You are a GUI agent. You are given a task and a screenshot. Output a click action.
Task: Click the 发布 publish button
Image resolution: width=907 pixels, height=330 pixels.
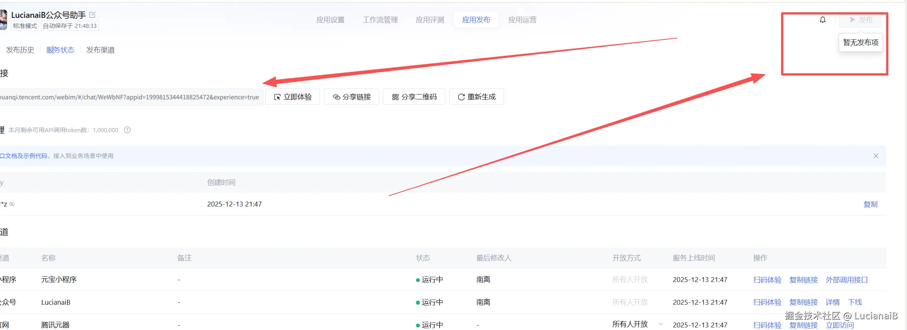[860, 20]
